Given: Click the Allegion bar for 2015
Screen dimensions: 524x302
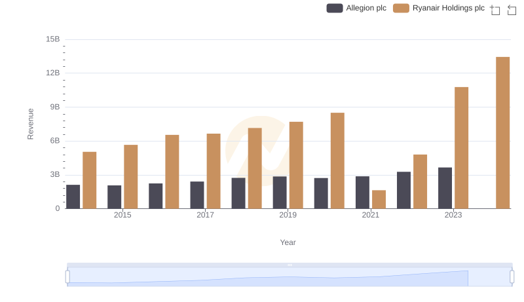Looking at the screenshot, I should pyautogui.click(x=114, y=197).
